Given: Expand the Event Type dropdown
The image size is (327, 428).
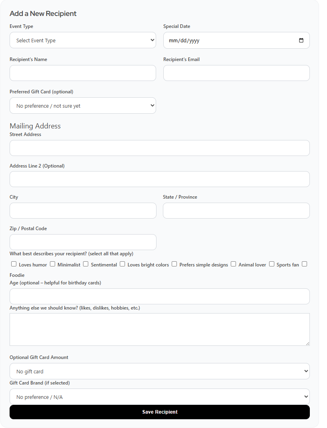Looking at the screenshot, I should pyautogui.click(x=83, y=40).
